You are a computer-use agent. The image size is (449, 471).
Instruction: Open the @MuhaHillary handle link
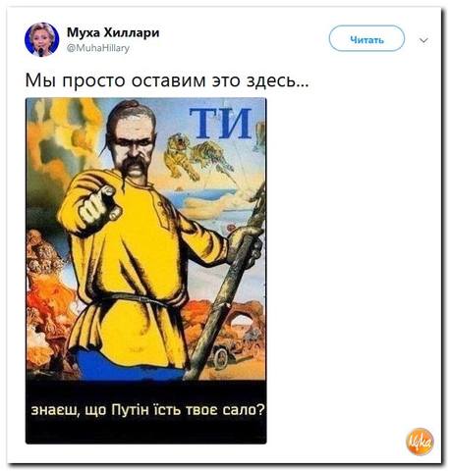click(x=98, y=48)
